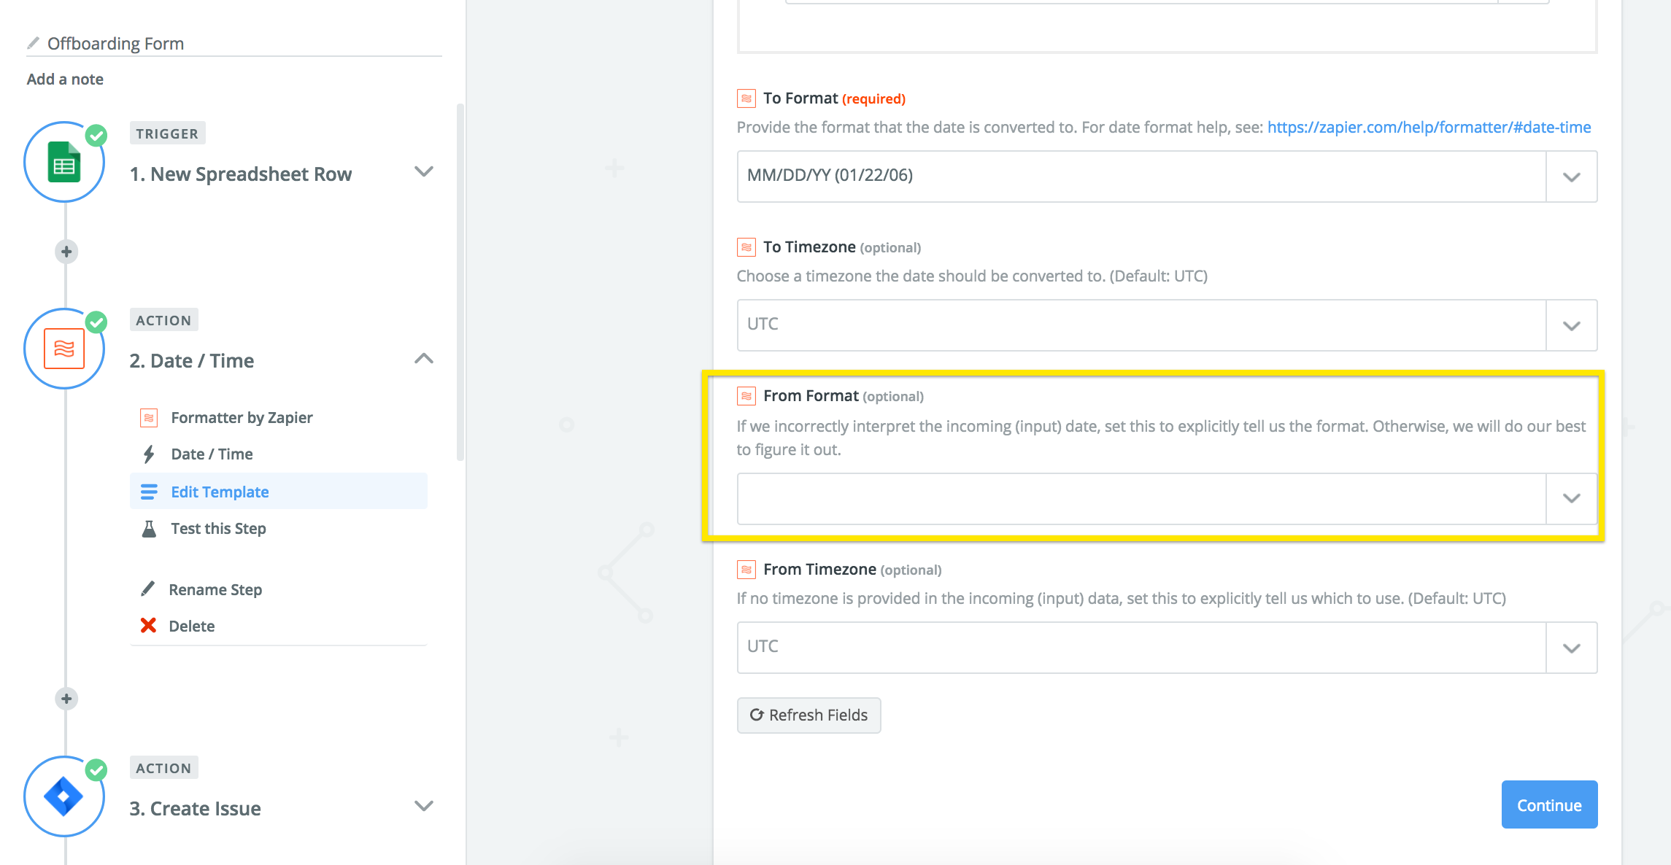The height and width of the screenshot is (865, 1671).
Task: Click the formatter icon beside To Format
Action: pyautogui.click(x=746, y=98)
